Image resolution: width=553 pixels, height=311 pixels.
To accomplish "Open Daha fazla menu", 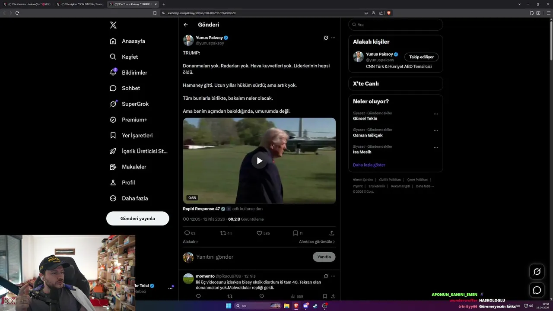I will pos(129,198).
